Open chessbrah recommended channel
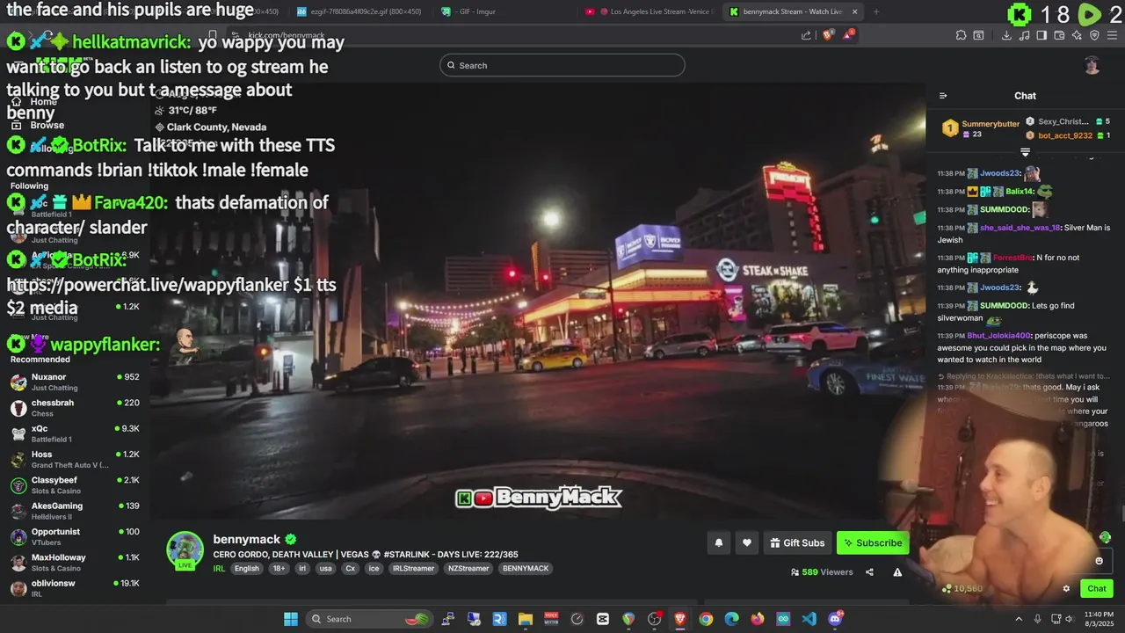Screen dimensions: 1125x633 pyautogui.click(x=75, y=408)
